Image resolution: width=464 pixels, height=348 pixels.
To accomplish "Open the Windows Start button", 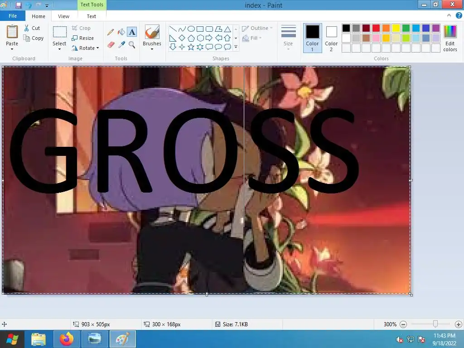I will pyautogui.click(x=12, y=339).
